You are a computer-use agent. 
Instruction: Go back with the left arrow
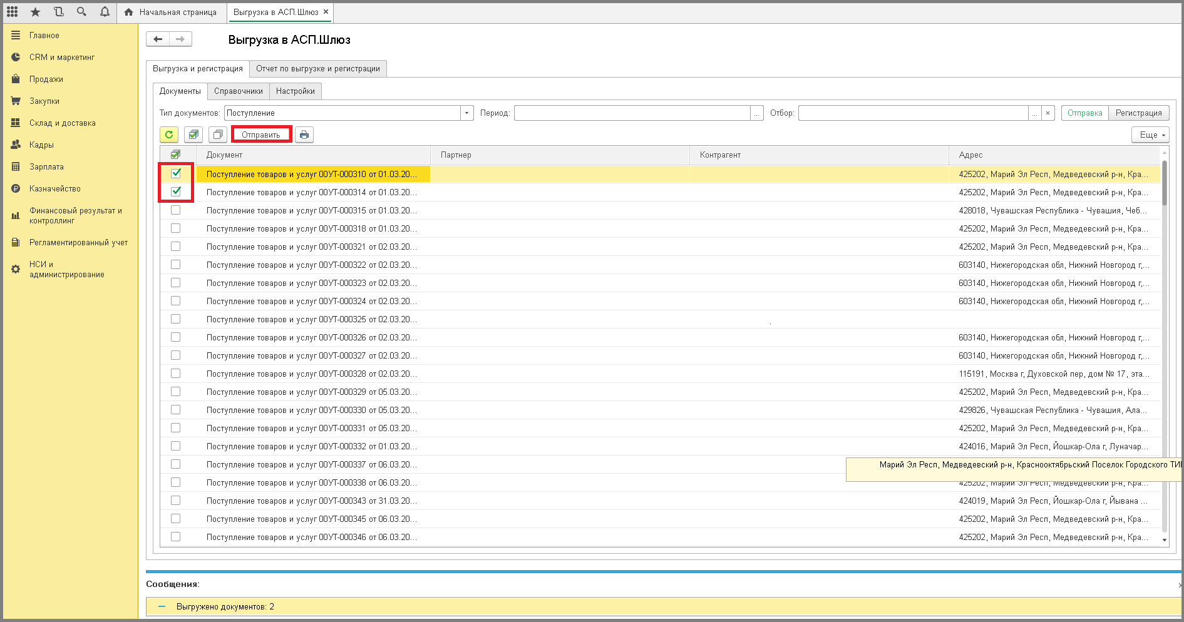[158, 39]
